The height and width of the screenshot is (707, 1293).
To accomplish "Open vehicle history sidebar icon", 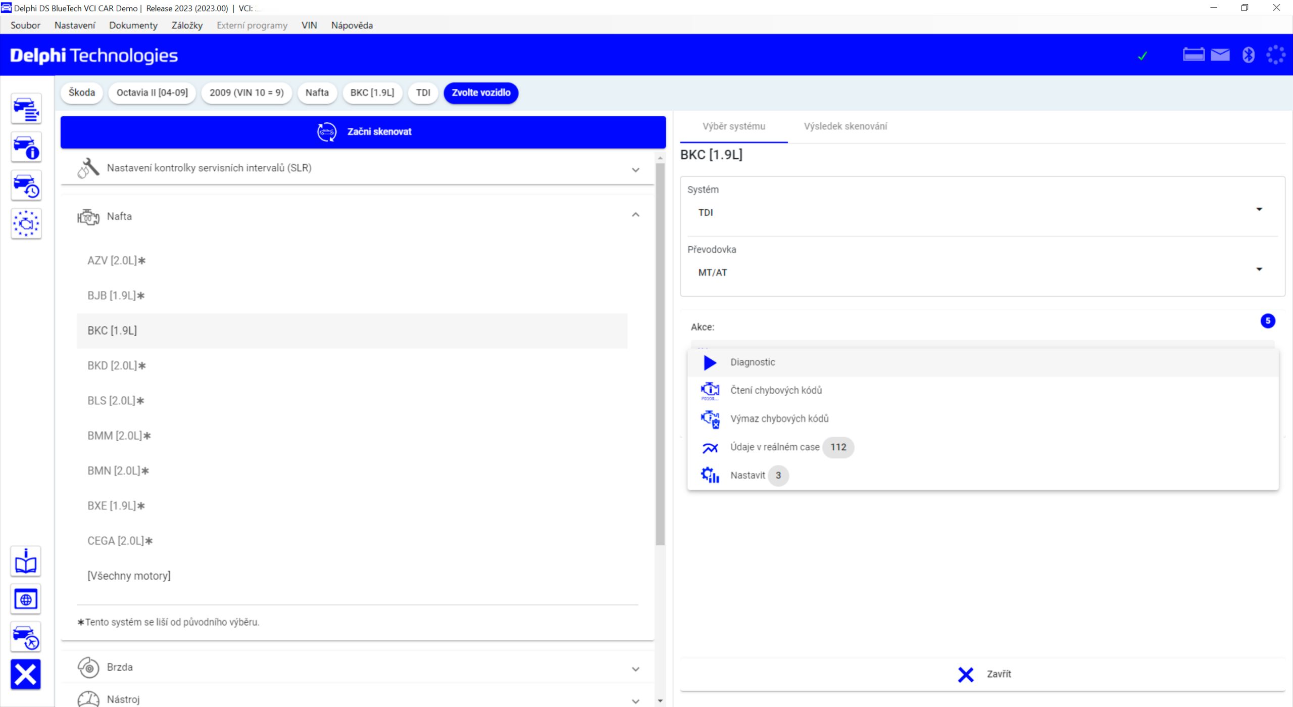I will (x=26, y=185).
